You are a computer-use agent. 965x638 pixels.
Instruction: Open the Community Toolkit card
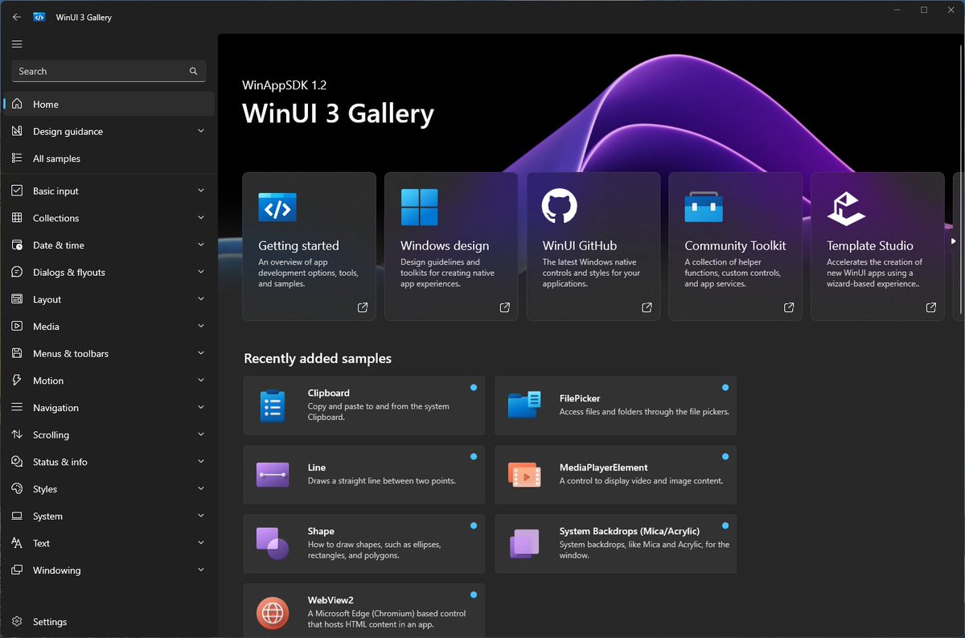coord(736,246)
